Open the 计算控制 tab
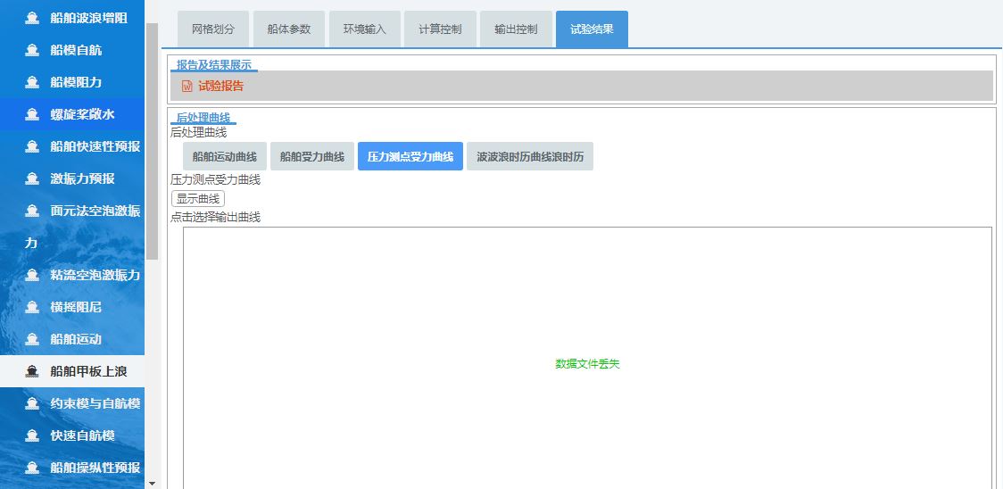 click(x=440, y=29)
